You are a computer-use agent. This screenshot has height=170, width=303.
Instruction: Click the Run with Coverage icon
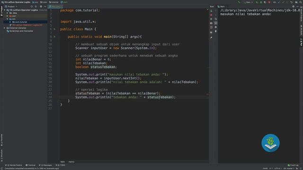tap(265, 2)
